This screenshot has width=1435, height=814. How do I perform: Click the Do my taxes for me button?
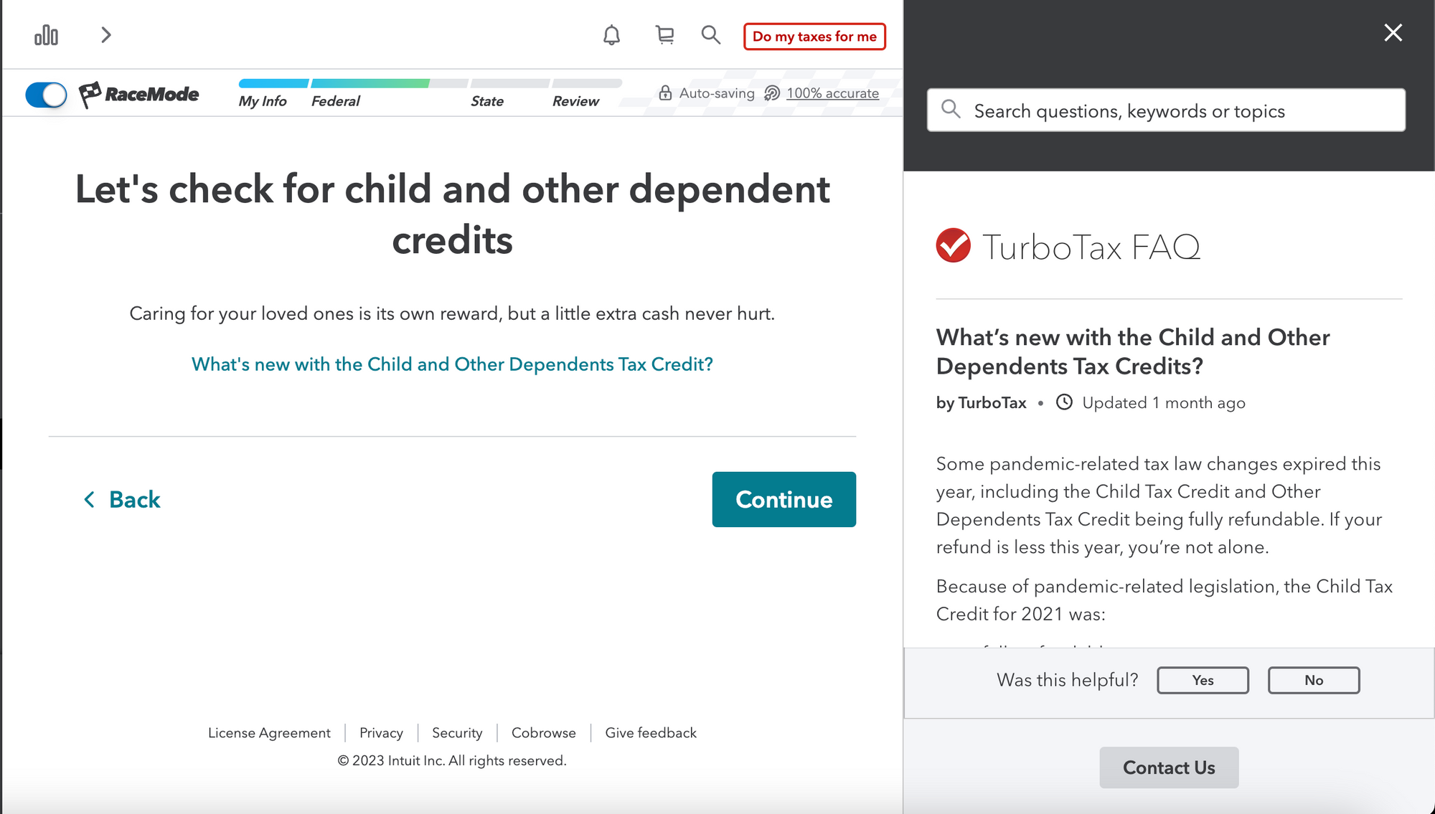[814, 37]
